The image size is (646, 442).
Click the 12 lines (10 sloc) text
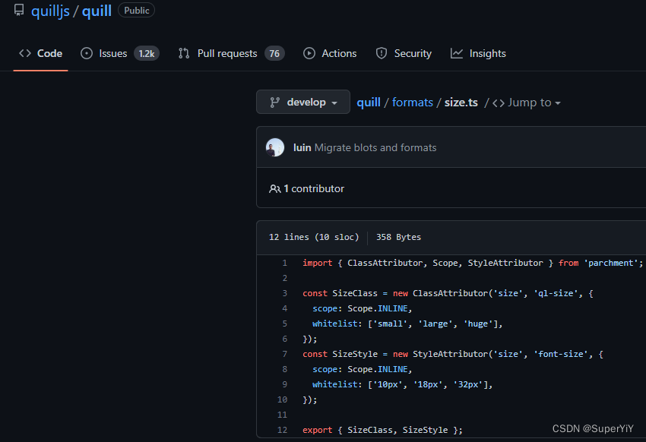[314, 237]
